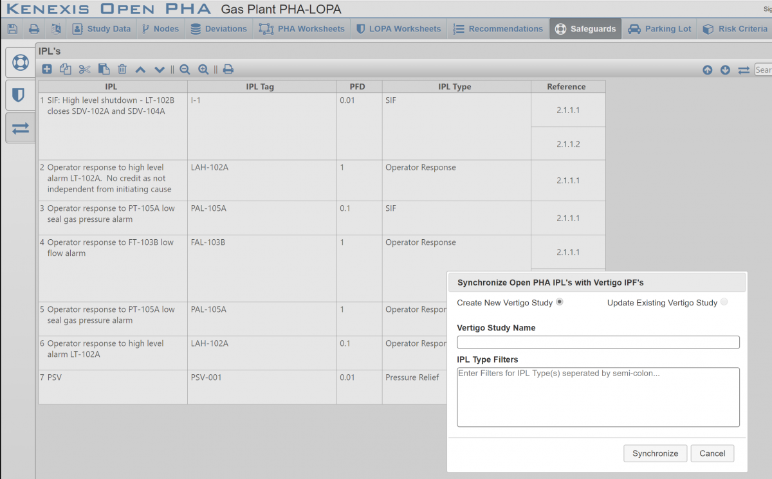Cancel the synchronize dialog
Viewport: 772px width, 479px height.
pyautogui.click(x=712, y=453)
